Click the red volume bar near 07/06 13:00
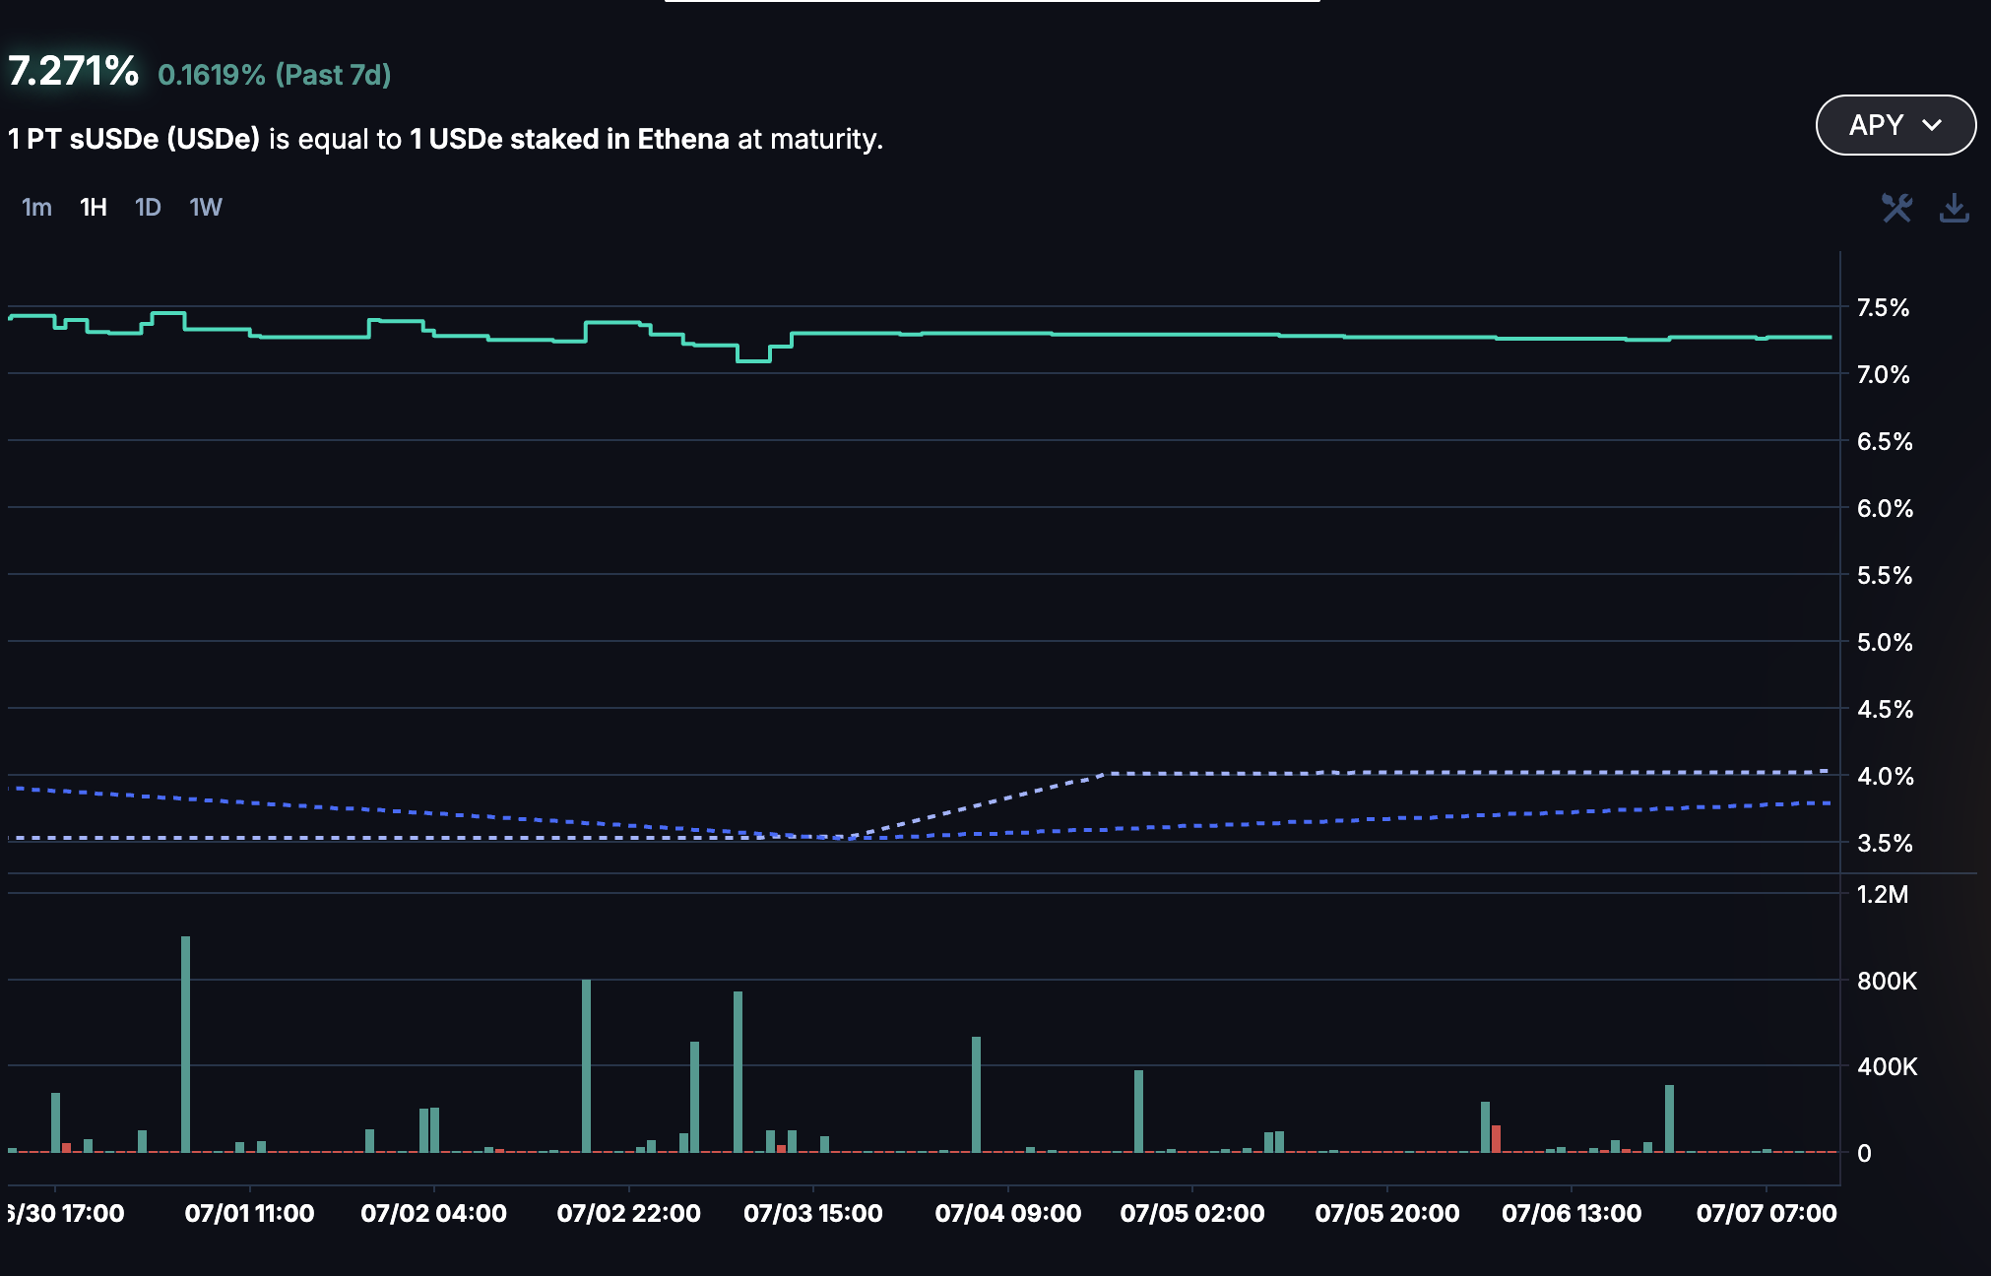Screen dimensions: 1991x1276 pyautogui.click(x=1496, y=1138)
